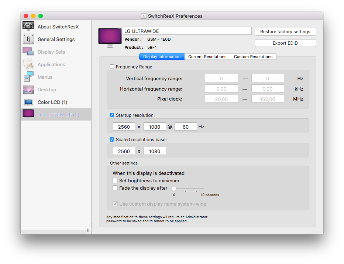Toggle the Scaled resolutions base checkbox
The image size is (344, 264).
coord(112,140)
